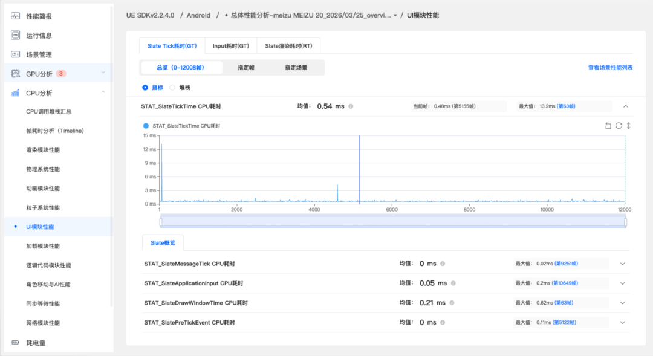
Task: Click info icon beside 0.54 ms average
Action: 351,106
